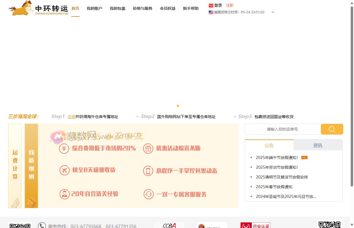Switch to the 资讯 tab
This screenshot has height=228, width=354.
tap(318, 145)
